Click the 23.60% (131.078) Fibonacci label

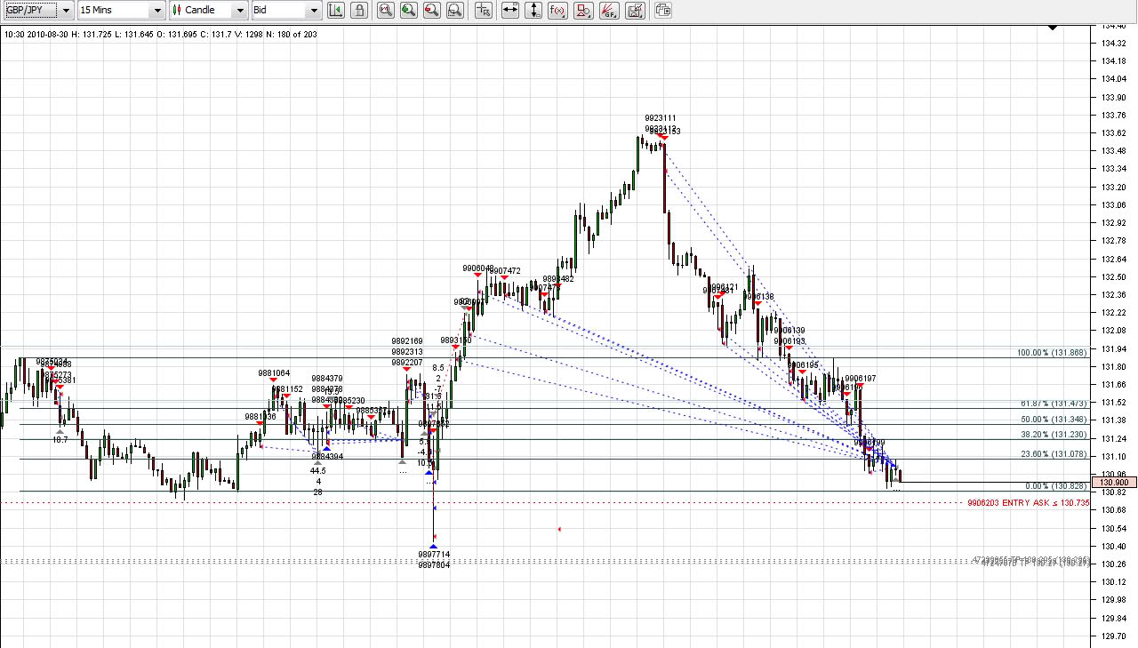[x=1054, y=454]
